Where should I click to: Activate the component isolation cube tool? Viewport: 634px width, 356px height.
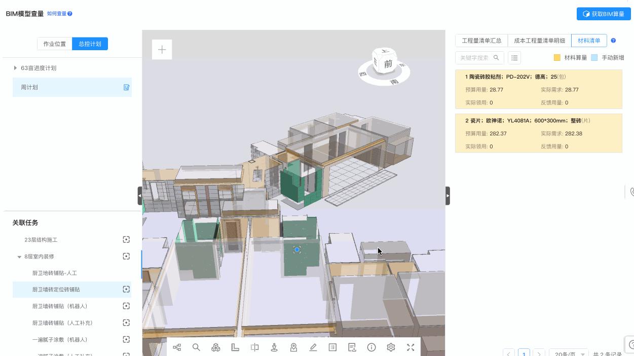[x=216, y=347]
